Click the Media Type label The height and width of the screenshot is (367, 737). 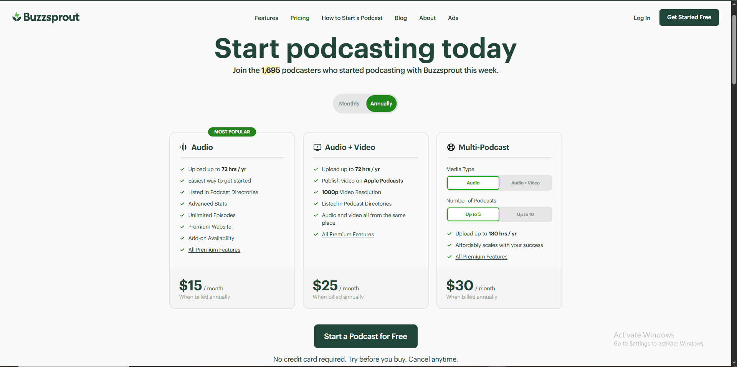click(460, 169)
